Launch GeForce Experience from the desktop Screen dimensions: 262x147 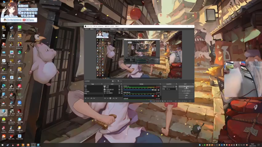click(4, 71)
